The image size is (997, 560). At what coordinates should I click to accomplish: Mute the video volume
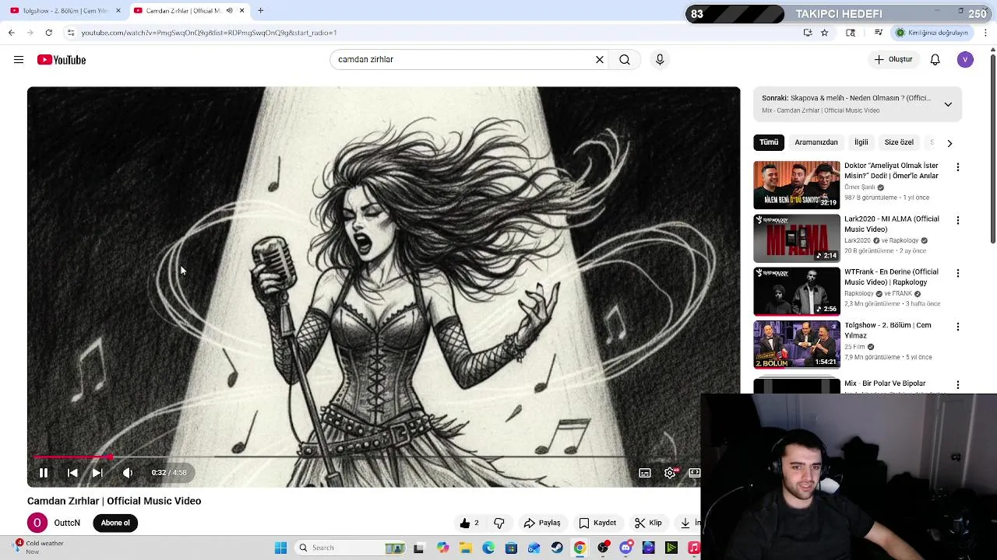coord(128,472)
